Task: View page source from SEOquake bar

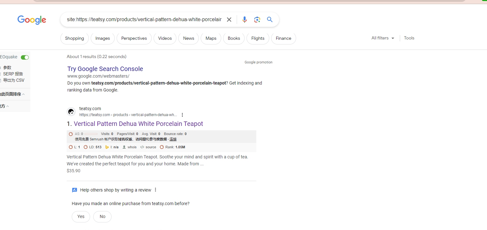Action: click(x=148, y=147)
